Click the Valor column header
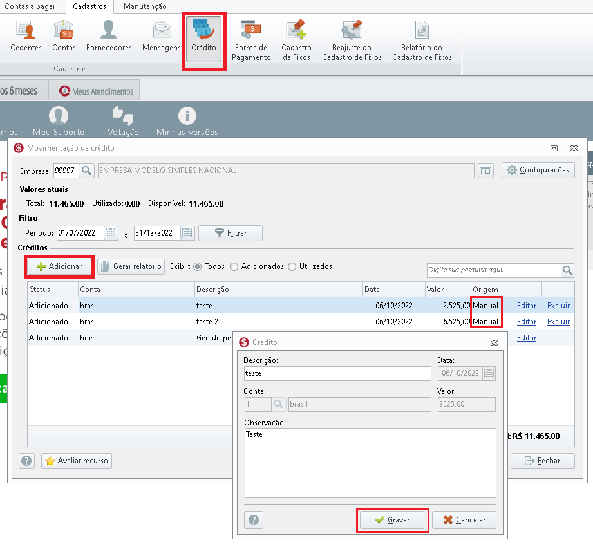 [x=447, y=290]
